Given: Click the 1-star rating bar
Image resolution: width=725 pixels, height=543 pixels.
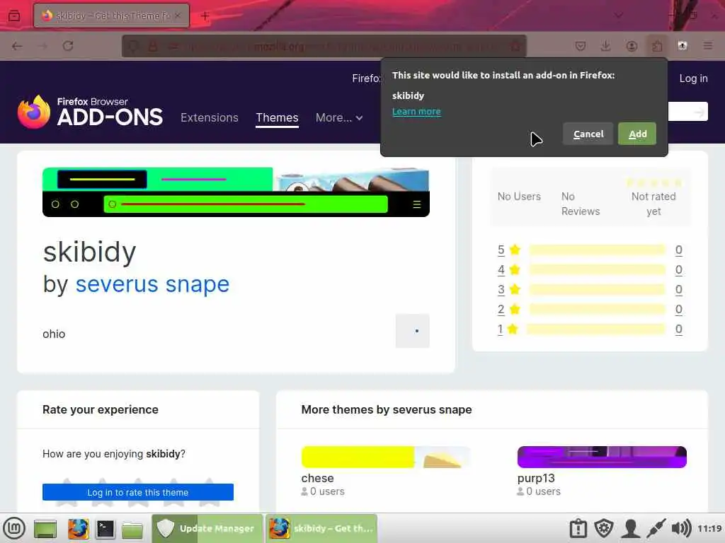Looking at the screenshot, I should coord(595,329).
